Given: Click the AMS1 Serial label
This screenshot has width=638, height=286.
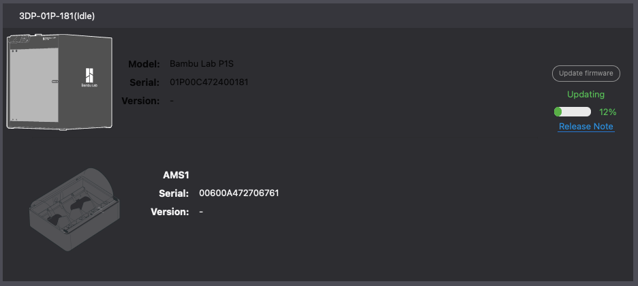Looking at the screenshot, I should (x=174, y=193).
